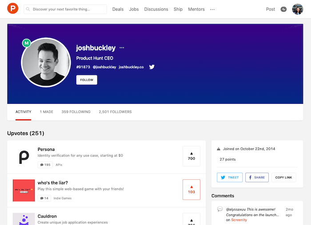The height and width of the screenshot is (225, 311).
Task: Open the activity notifications icon
Action: tap(283, 9)
